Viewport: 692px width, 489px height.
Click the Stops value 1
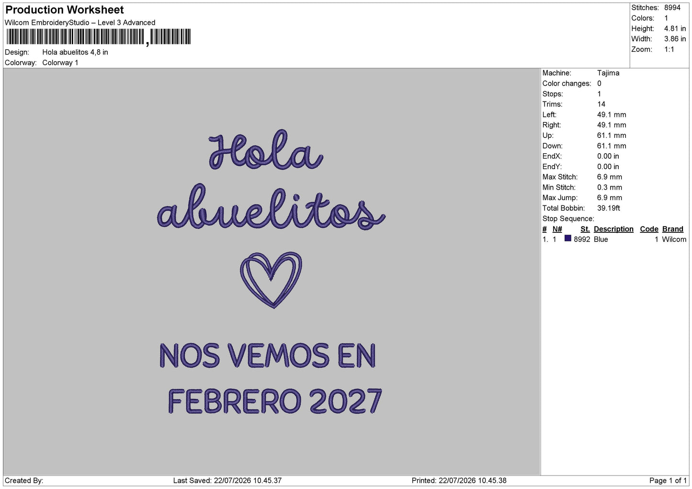(599, 94)
